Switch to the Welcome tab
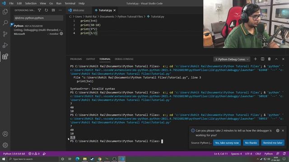 click(x=78, y=10)
